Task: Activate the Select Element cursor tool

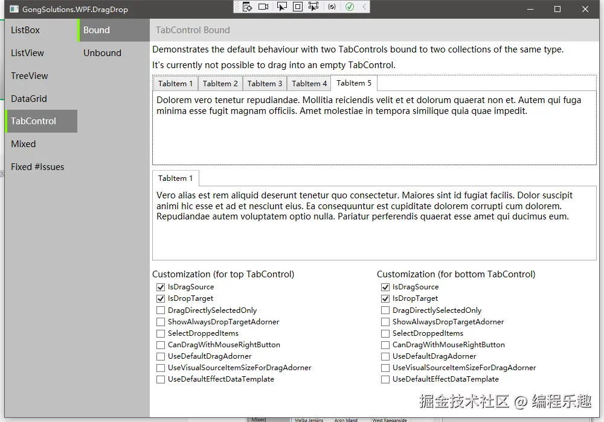Action: [x=282, y=7]
